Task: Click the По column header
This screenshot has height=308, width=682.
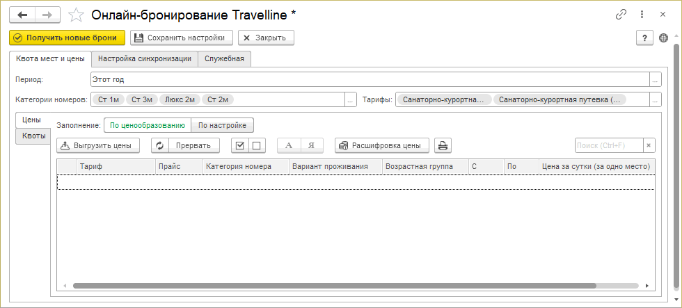Action: 521,166
